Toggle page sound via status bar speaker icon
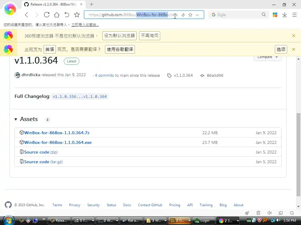Screen dimensions: 301x225 point(270,213)
